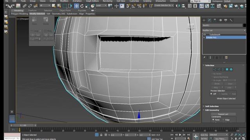Collapse the Selection rollout
The image size is (250, 140).
coord(209,65)
